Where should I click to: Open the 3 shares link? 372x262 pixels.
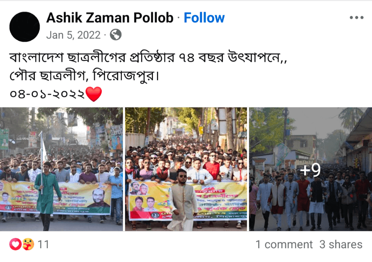click(341, 244)
